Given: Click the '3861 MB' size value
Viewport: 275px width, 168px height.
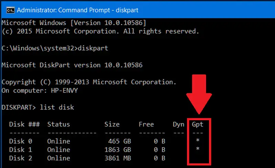Looking at the screenshot, I should [x=118, y=158].
